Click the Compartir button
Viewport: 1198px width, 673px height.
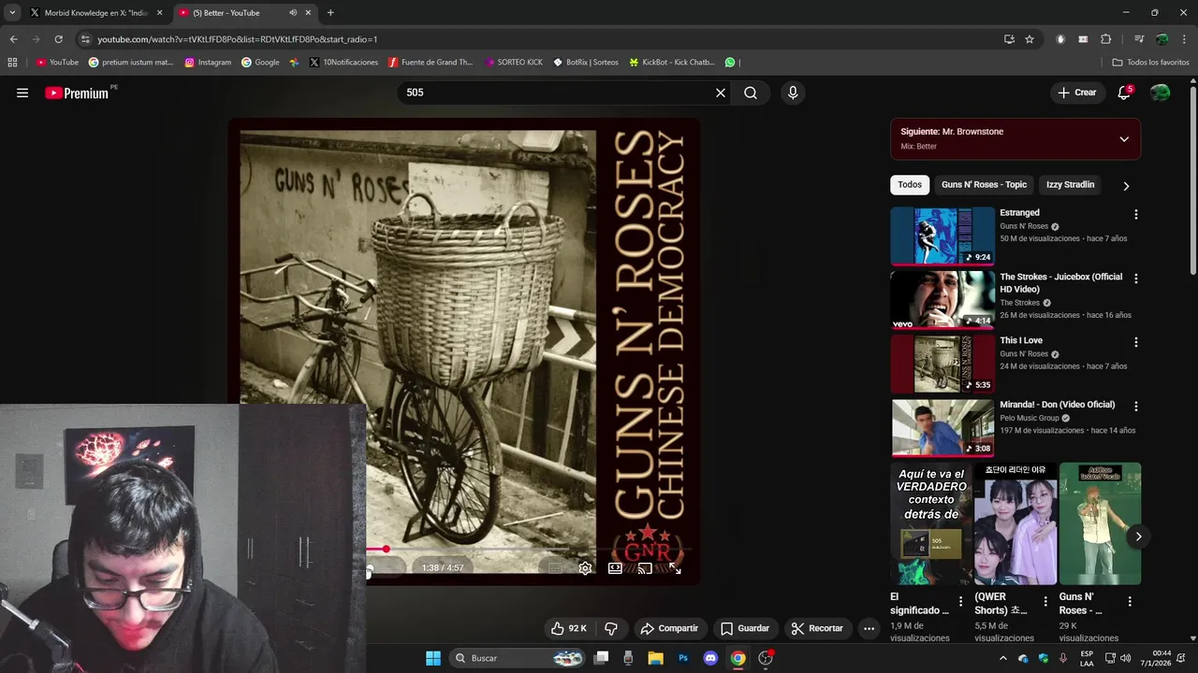[669, 628]
